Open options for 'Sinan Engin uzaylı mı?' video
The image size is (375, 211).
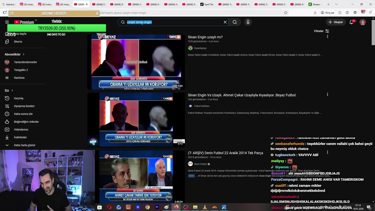[327, 36]
